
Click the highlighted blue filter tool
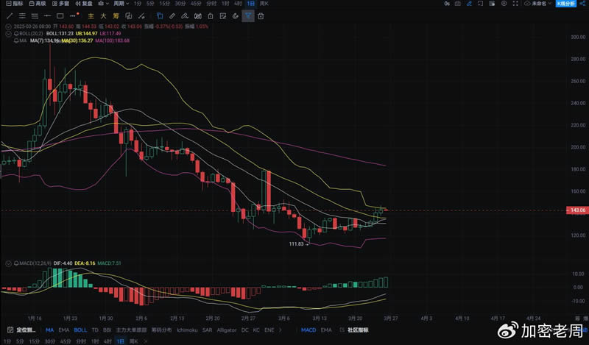(x=248, y=16)
